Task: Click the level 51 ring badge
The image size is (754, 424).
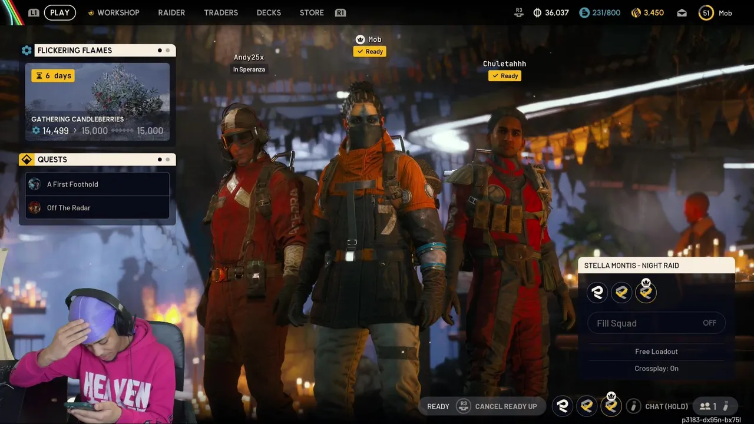Action: (x=706, y=12)
